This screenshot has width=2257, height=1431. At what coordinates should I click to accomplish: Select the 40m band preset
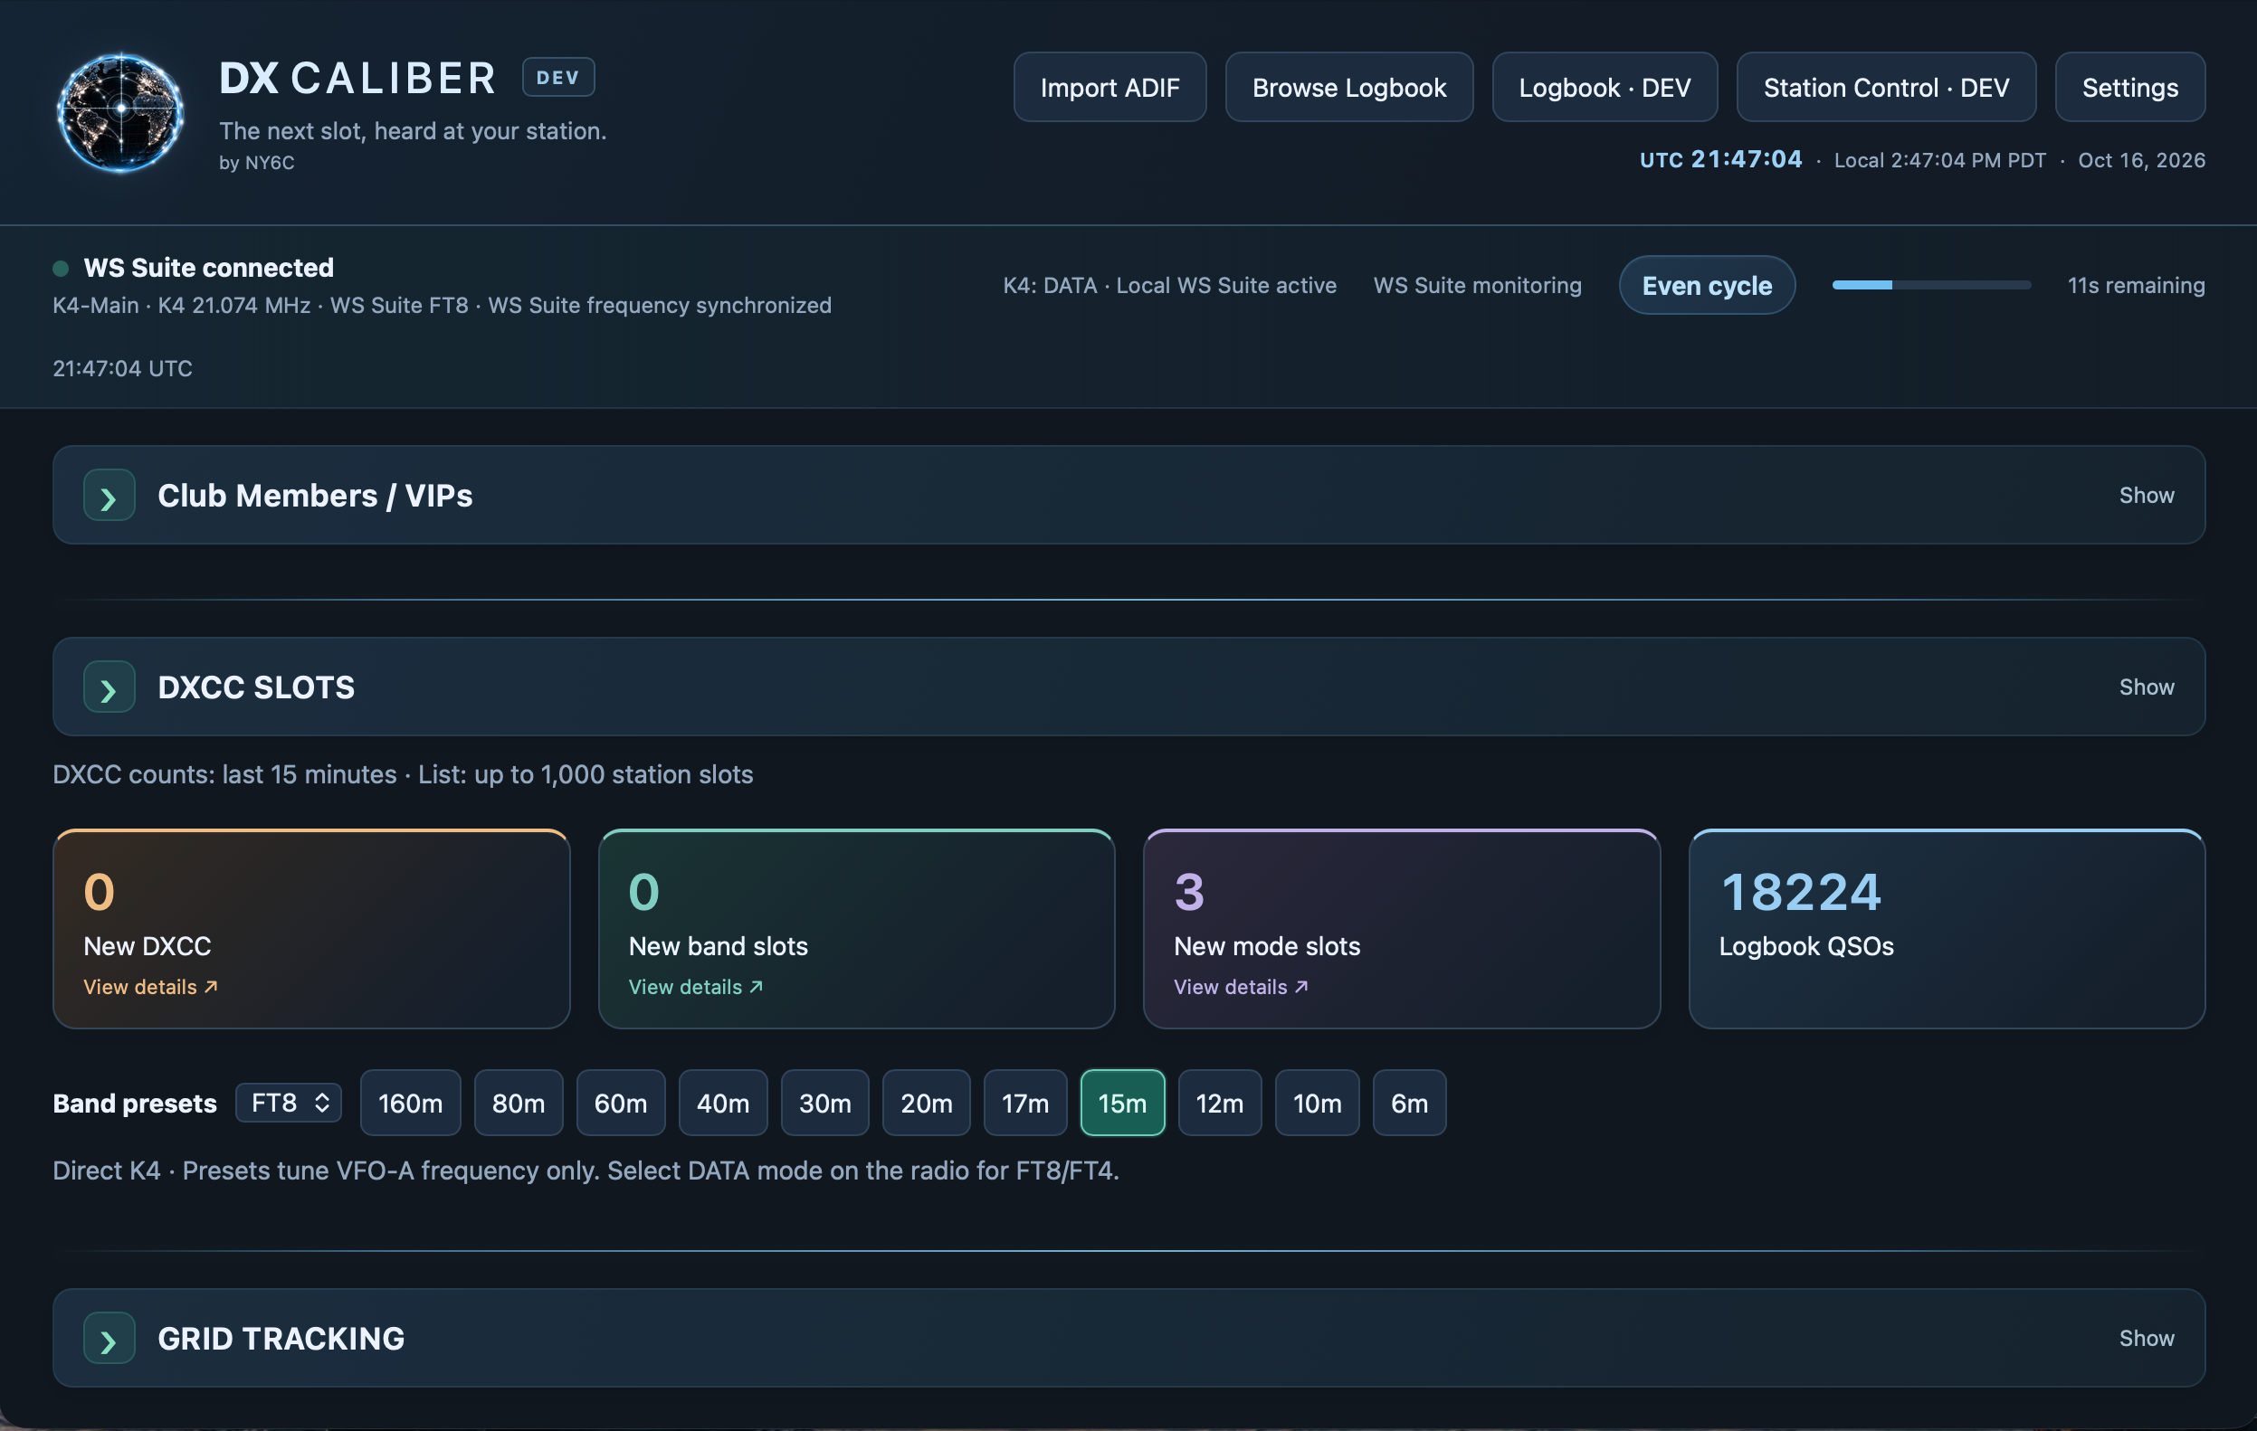723,1103
